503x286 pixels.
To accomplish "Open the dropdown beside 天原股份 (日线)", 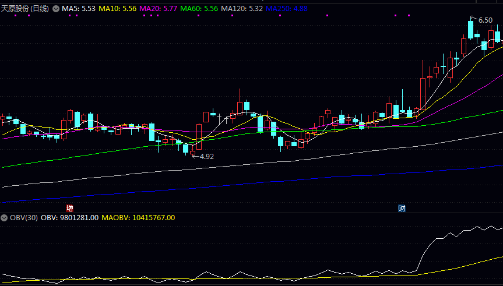I will pos(56,9).
